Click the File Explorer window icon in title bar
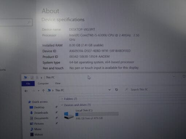 coord(26,78)
